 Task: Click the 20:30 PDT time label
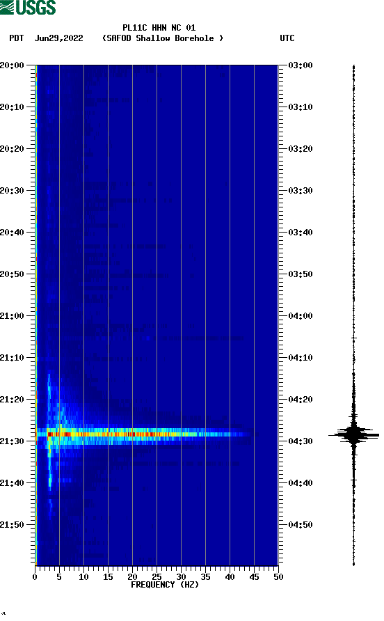(x=12, y=191)
